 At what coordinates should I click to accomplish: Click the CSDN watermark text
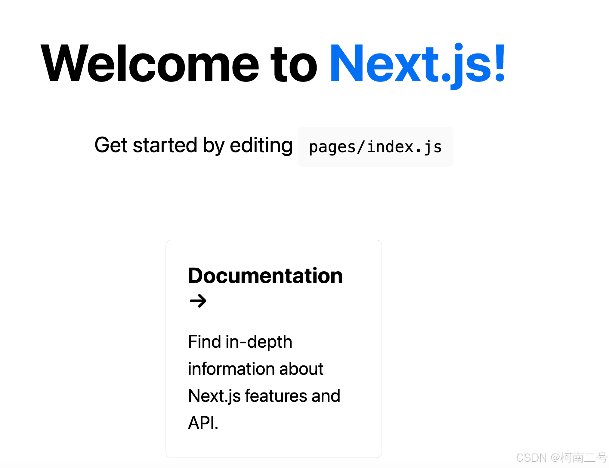click(x=531, y=458)
